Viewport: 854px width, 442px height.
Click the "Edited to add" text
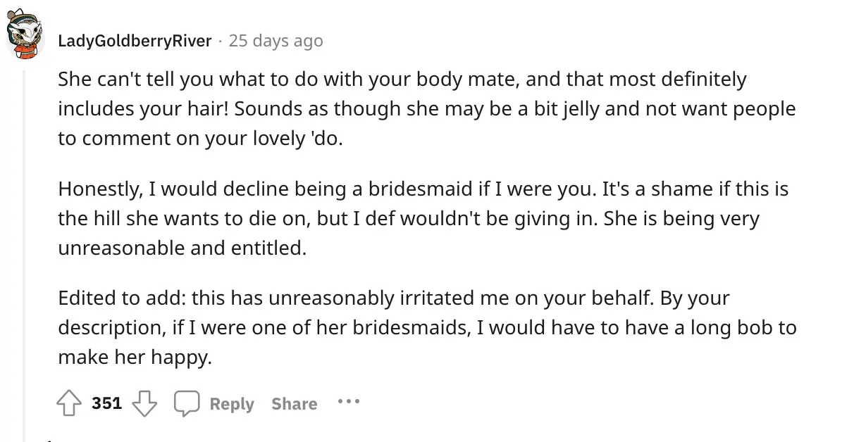pyautogui.click(x=118, y=298)
